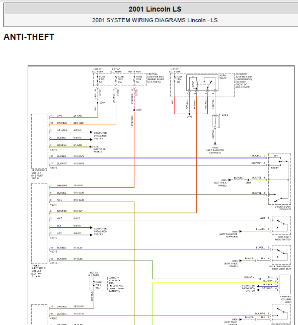
Task: Click the steering column lock box
Action: [285, 284]
